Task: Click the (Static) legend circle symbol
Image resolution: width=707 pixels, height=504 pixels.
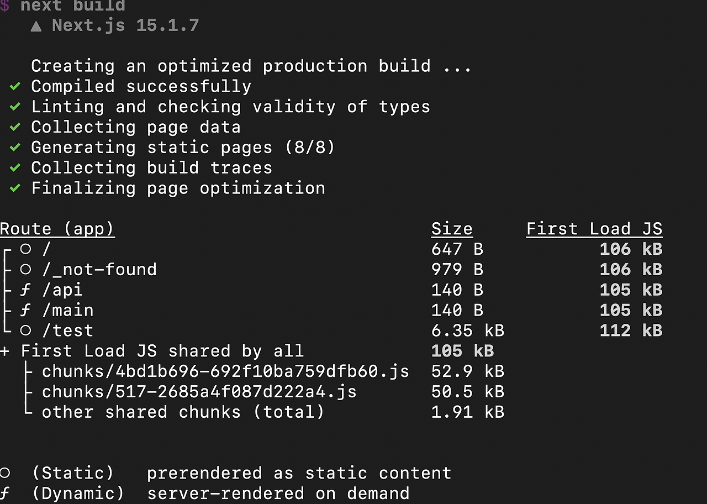Action: pyautogui.click(x=5, y=473)
